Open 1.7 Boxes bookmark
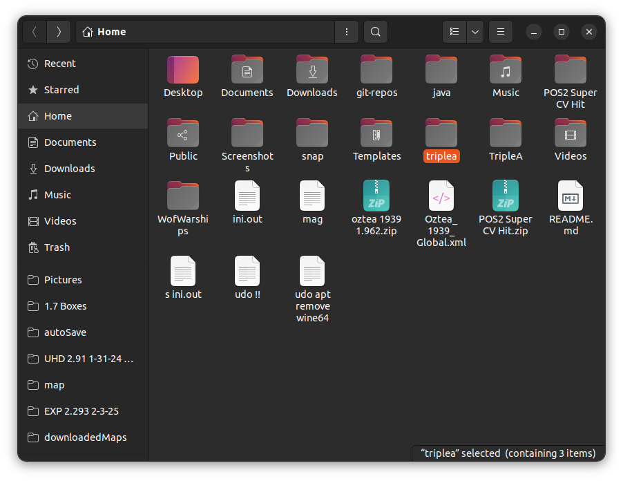 point(83,306)
